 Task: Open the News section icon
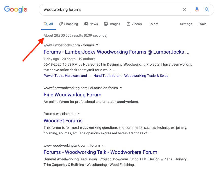(x=86, y=24)
